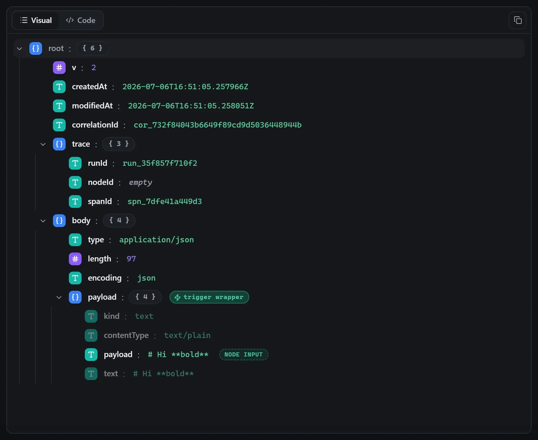The width and height of the screenshot is (538, 440).
Task: Click the root key label
Action: pyautogui.click(x=56, y=48)
